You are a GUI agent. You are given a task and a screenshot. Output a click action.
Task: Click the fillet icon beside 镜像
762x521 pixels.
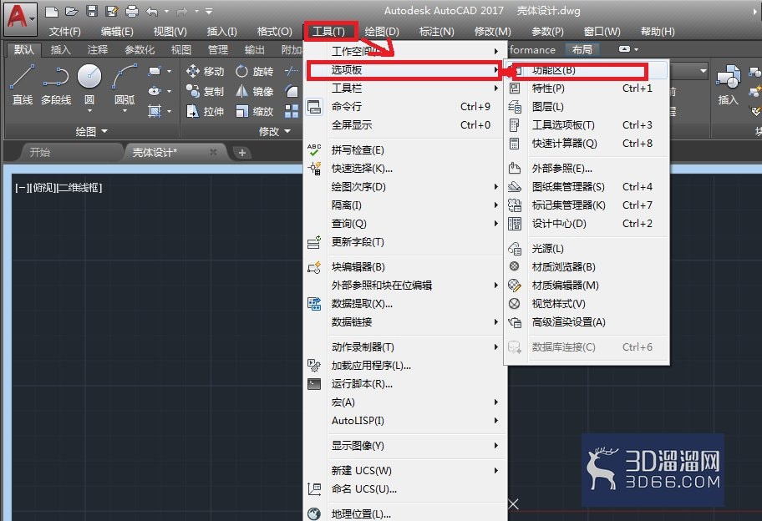(x=292, y=91)
